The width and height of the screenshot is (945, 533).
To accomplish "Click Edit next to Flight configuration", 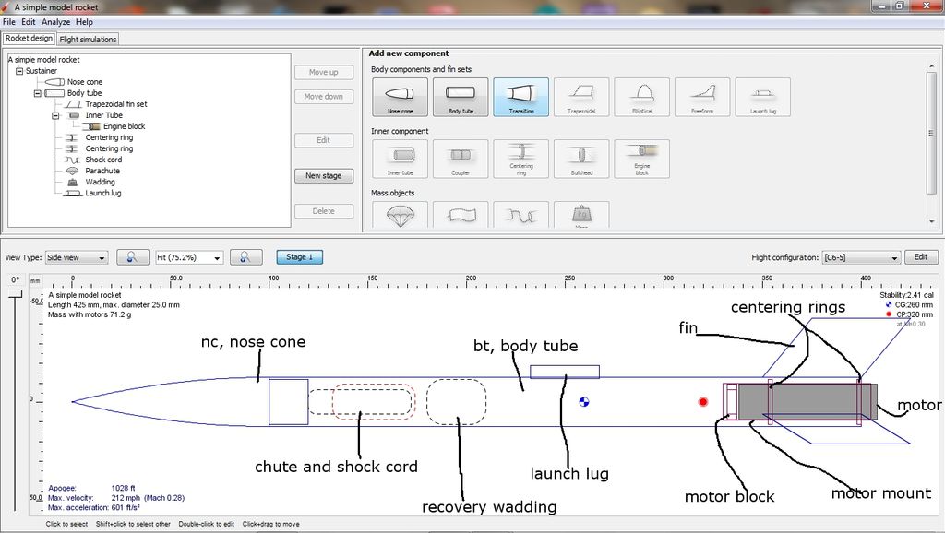I will point(921,257).
